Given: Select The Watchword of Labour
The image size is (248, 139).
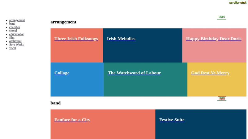Looking at the screenshot, I should (x=134, y=73).
